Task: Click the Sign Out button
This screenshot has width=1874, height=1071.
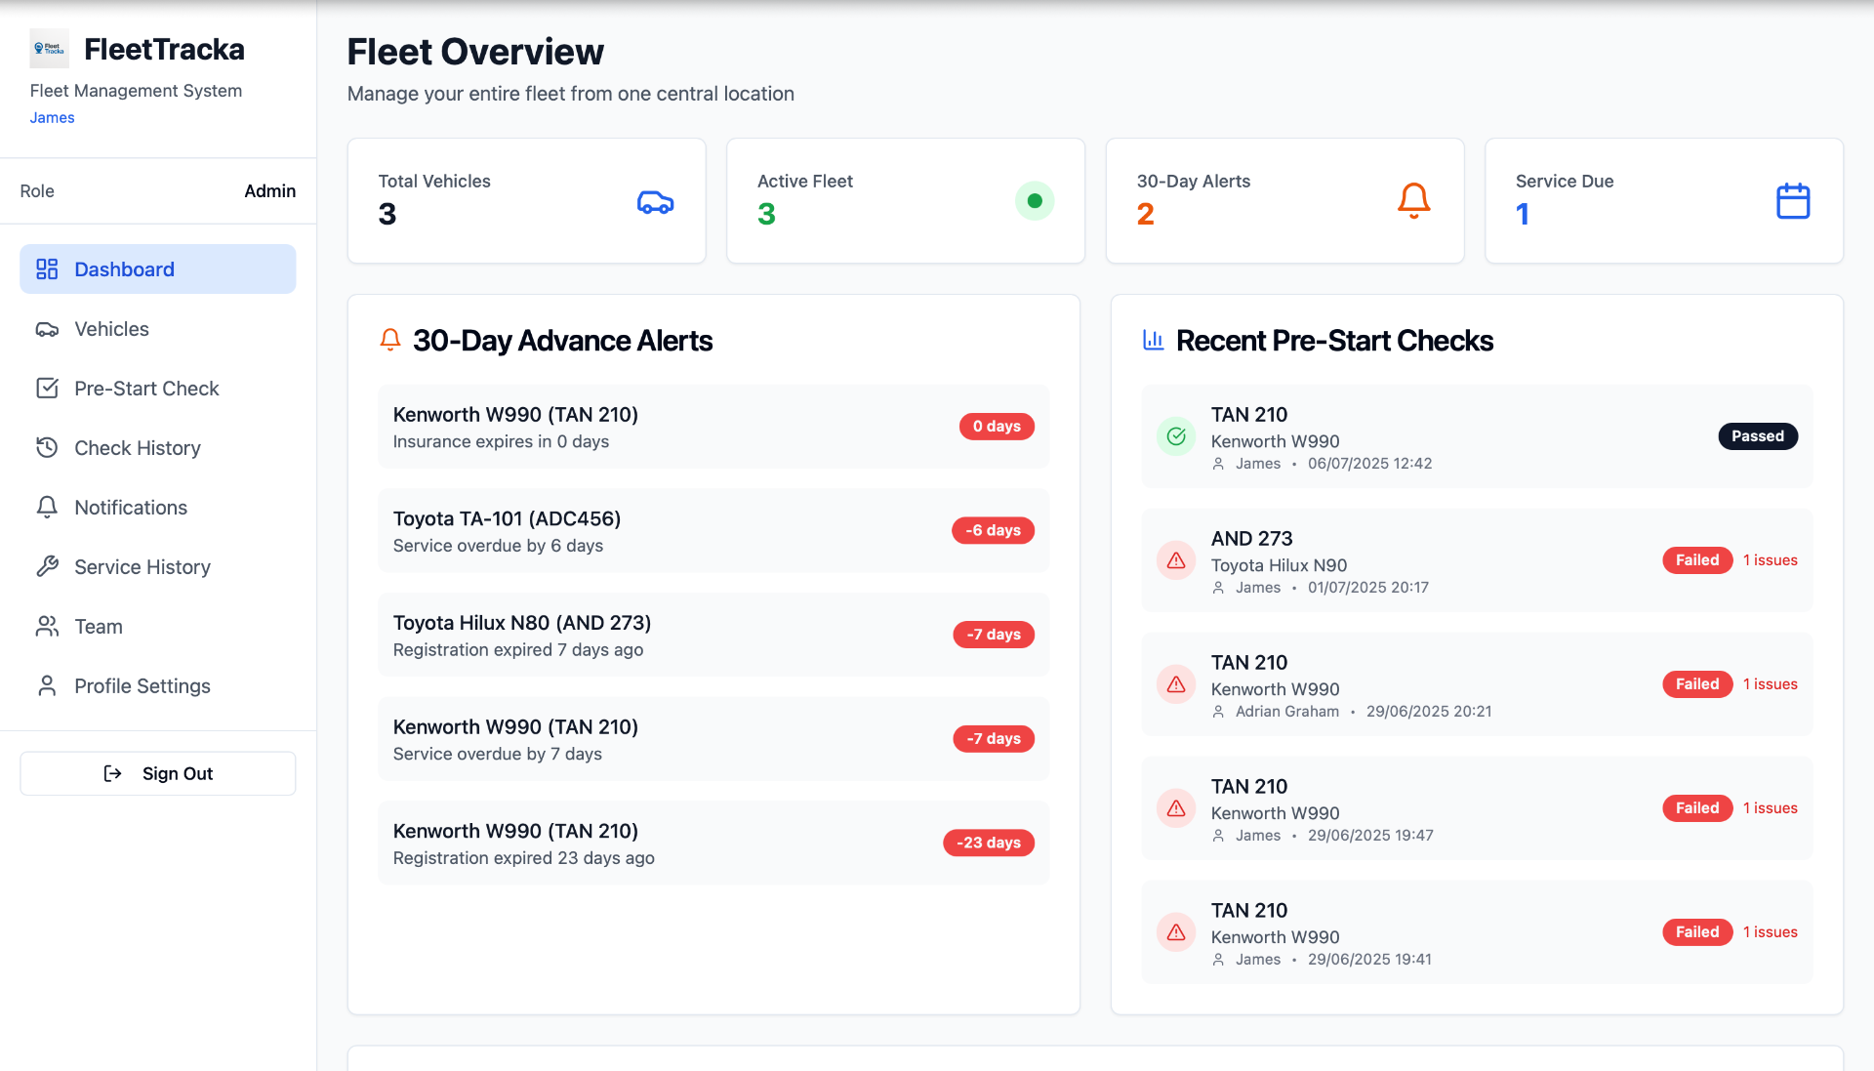Action: pyautogui.click(x=158, y=773)
